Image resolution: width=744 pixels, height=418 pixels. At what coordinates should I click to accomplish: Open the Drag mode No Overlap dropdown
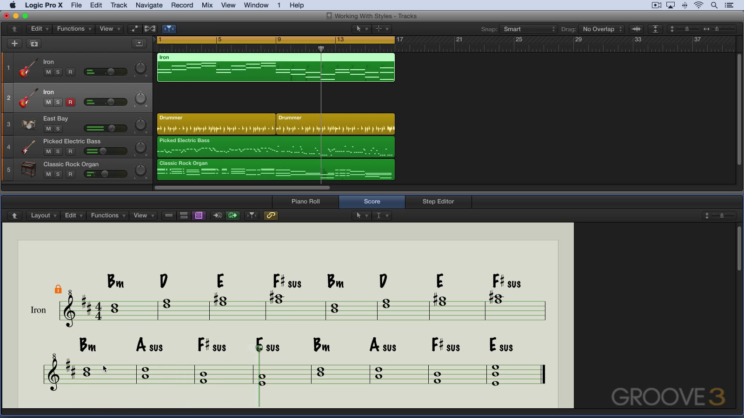[602, 29]
